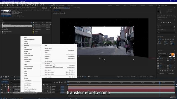Switch to the Render Queue tab
The height and width of the screenshot is (99, 177).
[x=6, y=79]
